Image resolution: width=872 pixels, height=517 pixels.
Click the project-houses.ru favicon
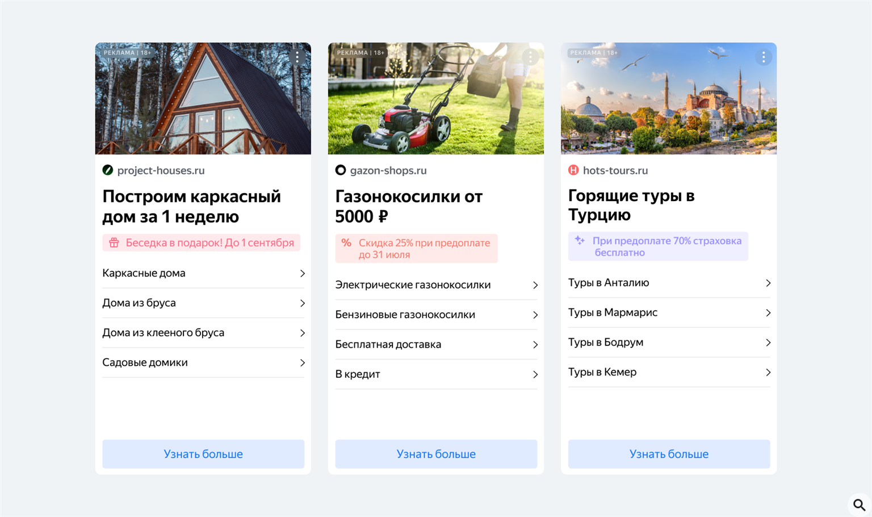pos(107,170)
